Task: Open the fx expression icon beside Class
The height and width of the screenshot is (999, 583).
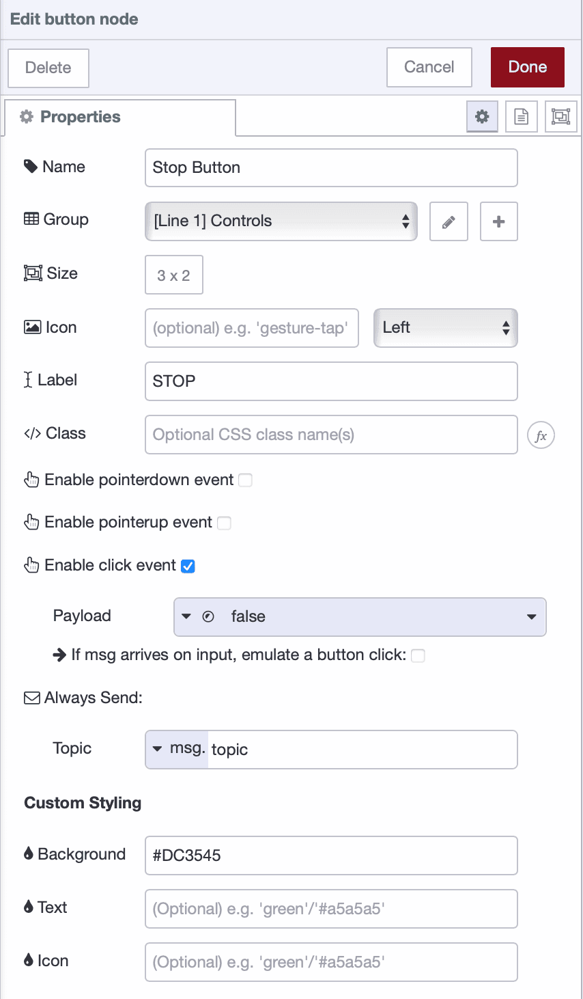Action: pos(541,435)
